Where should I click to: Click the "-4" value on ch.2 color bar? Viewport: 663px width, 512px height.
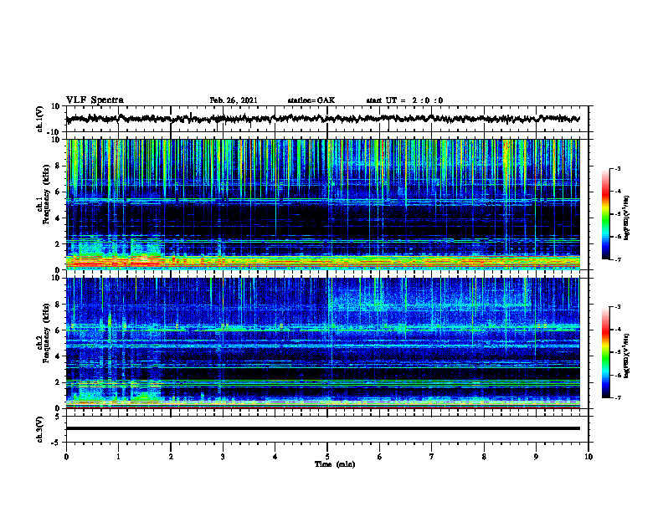[x=617, y=330]
